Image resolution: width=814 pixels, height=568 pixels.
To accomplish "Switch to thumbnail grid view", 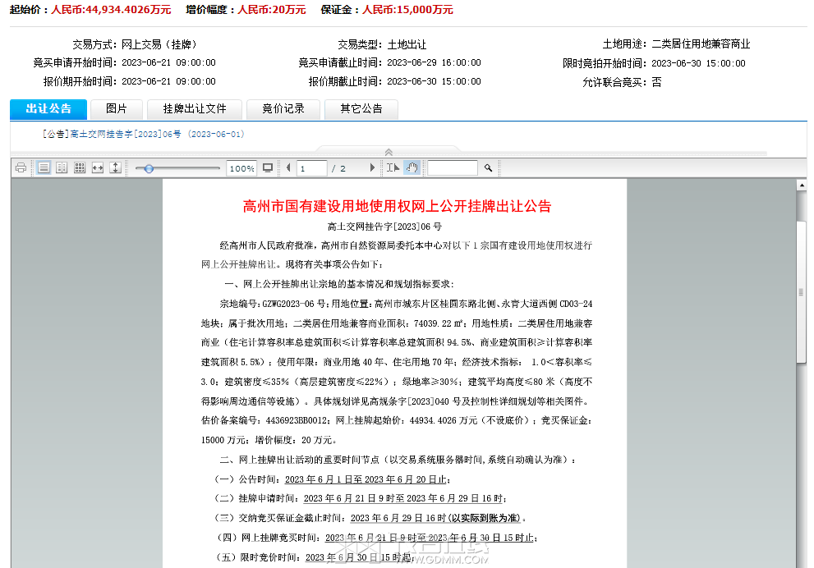I will coord(80,167).
